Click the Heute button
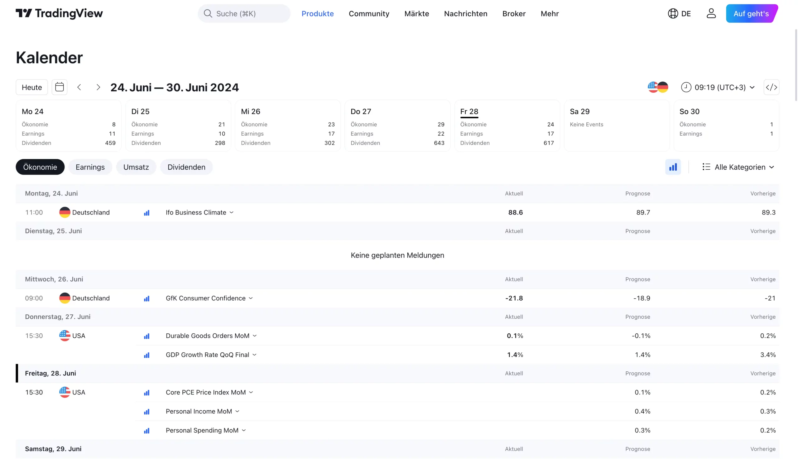The image size is (798, 459). pyautogui.click(x=32, y=87)
